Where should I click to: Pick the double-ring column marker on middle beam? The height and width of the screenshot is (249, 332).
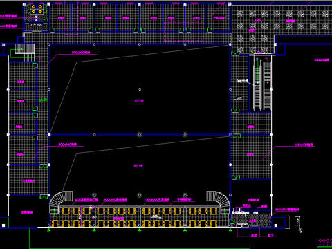click(140, 135)
